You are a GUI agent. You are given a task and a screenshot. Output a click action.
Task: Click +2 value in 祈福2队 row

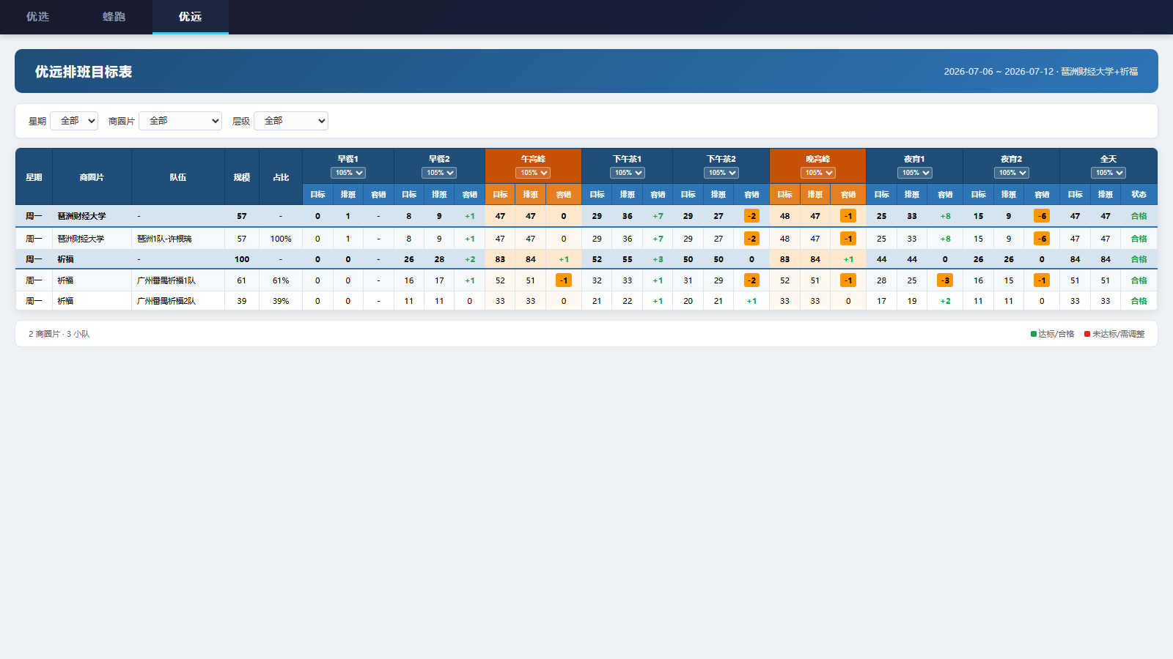click(945, 301)
